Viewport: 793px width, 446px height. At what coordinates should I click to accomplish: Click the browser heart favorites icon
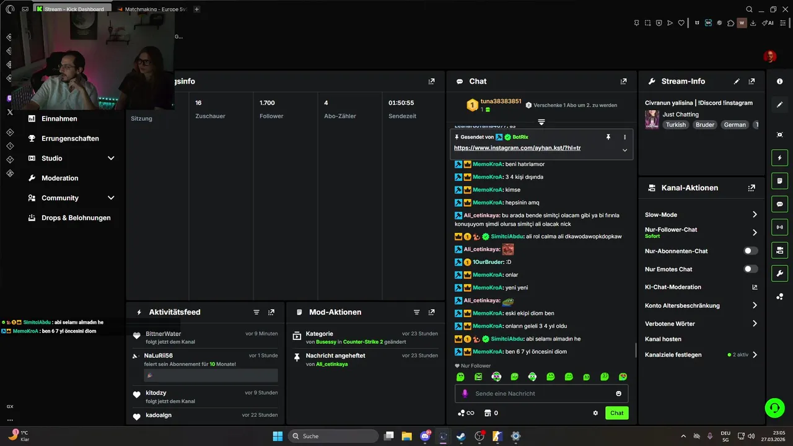(x=681, y=23)
